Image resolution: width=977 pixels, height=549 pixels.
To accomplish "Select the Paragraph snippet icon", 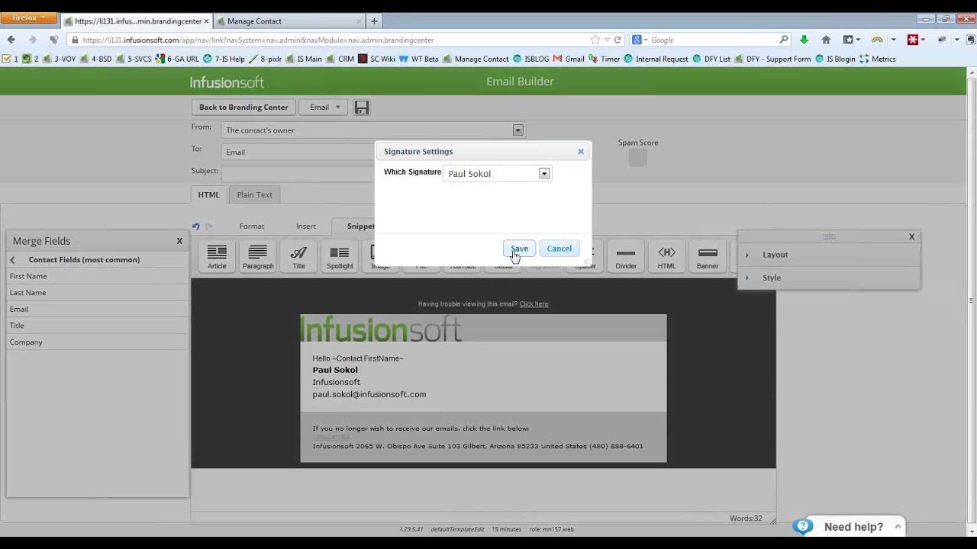I will pyautogui.click(x=258, y=256).
